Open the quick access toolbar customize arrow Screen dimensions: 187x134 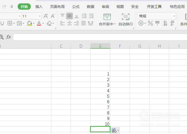12,7
